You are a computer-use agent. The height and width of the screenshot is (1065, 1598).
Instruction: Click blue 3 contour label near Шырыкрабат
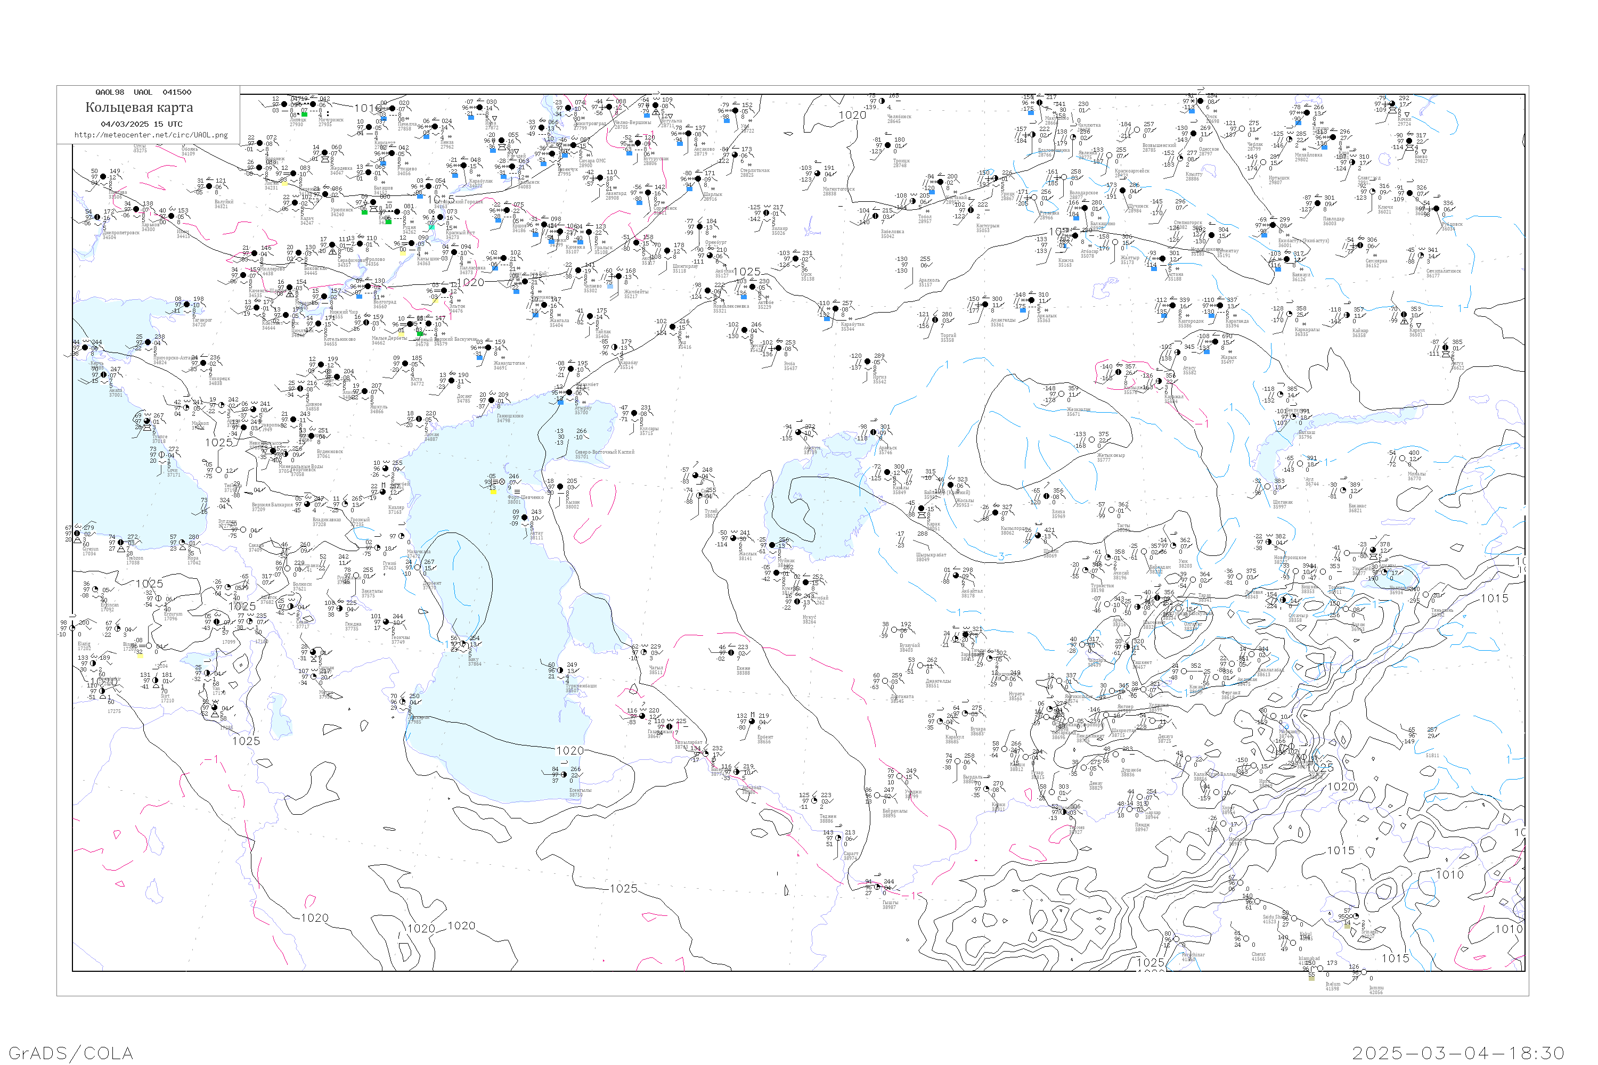(x=1001, y=557)
